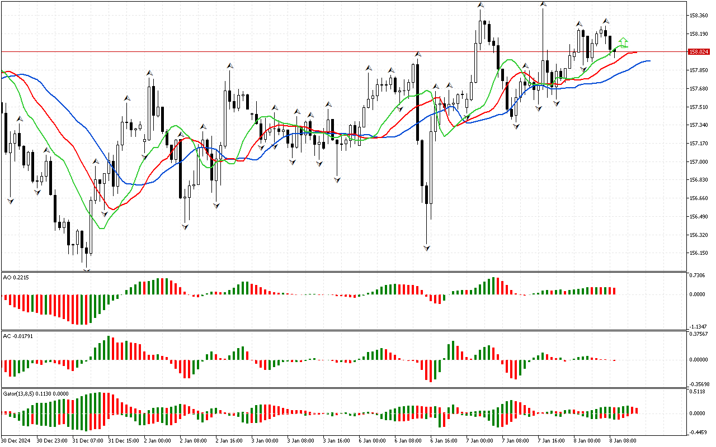Click the green up-arrow signal icon

coord(623,42)
